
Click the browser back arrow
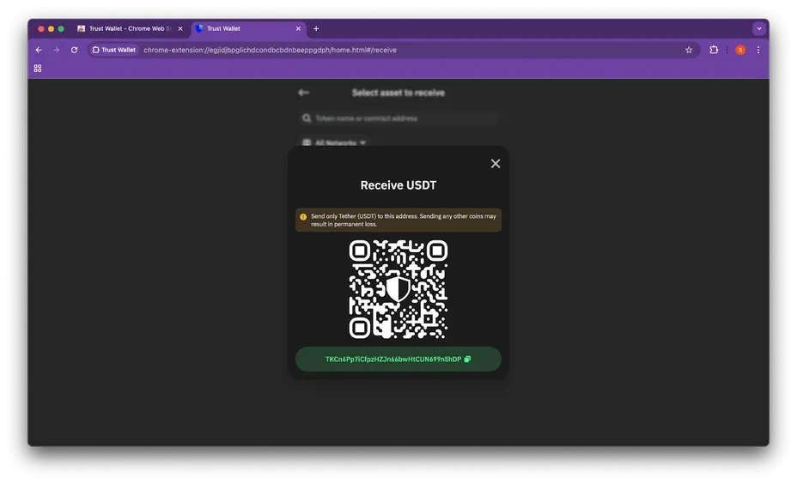pos(39,50)
